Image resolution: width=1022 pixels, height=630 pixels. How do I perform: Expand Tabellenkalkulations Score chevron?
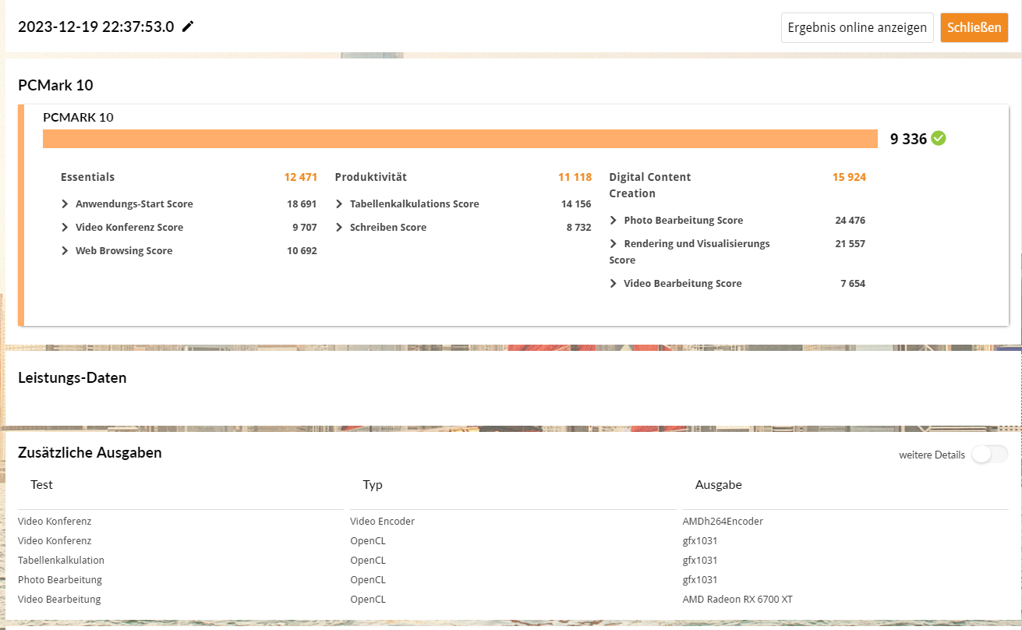340,204
